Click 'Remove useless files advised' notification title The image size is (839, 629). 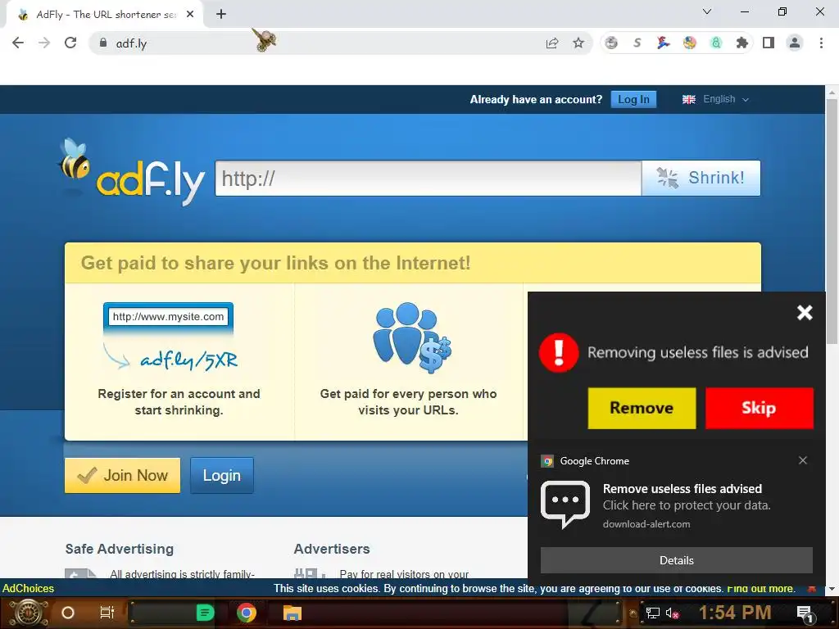pyautogui.click(x=683, y=489)
